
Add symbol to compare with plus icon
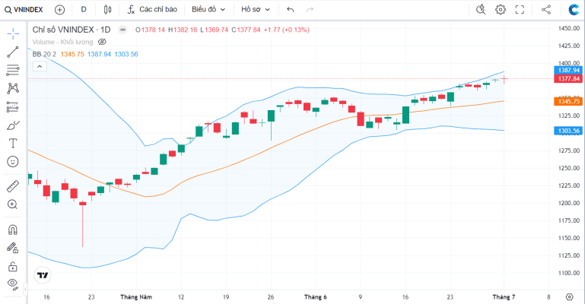pos(59,10)
